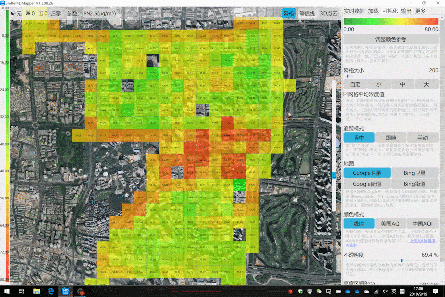This screenshot has width=445, height=297.
Task: Click the screen recorder taskbar icon
Action: (x=80, y=291)
